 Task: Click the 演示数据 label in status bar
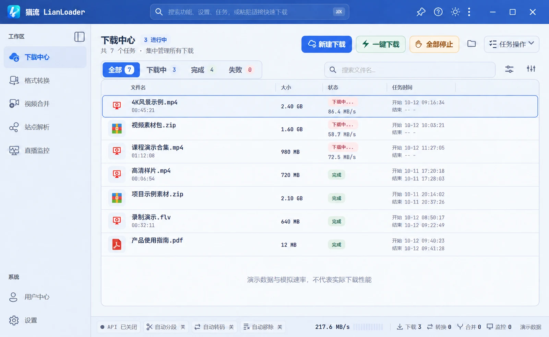click(530, 327)
